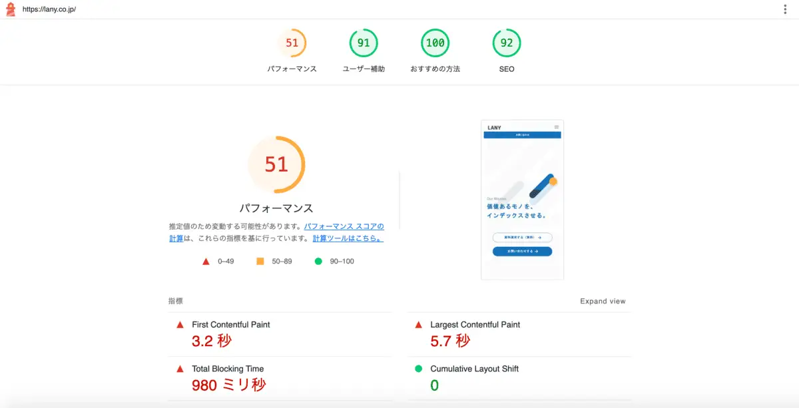The image size is (799, 408).
Task: Click the red triangle beside First Contentful Paint
Action: pos(180,325)
